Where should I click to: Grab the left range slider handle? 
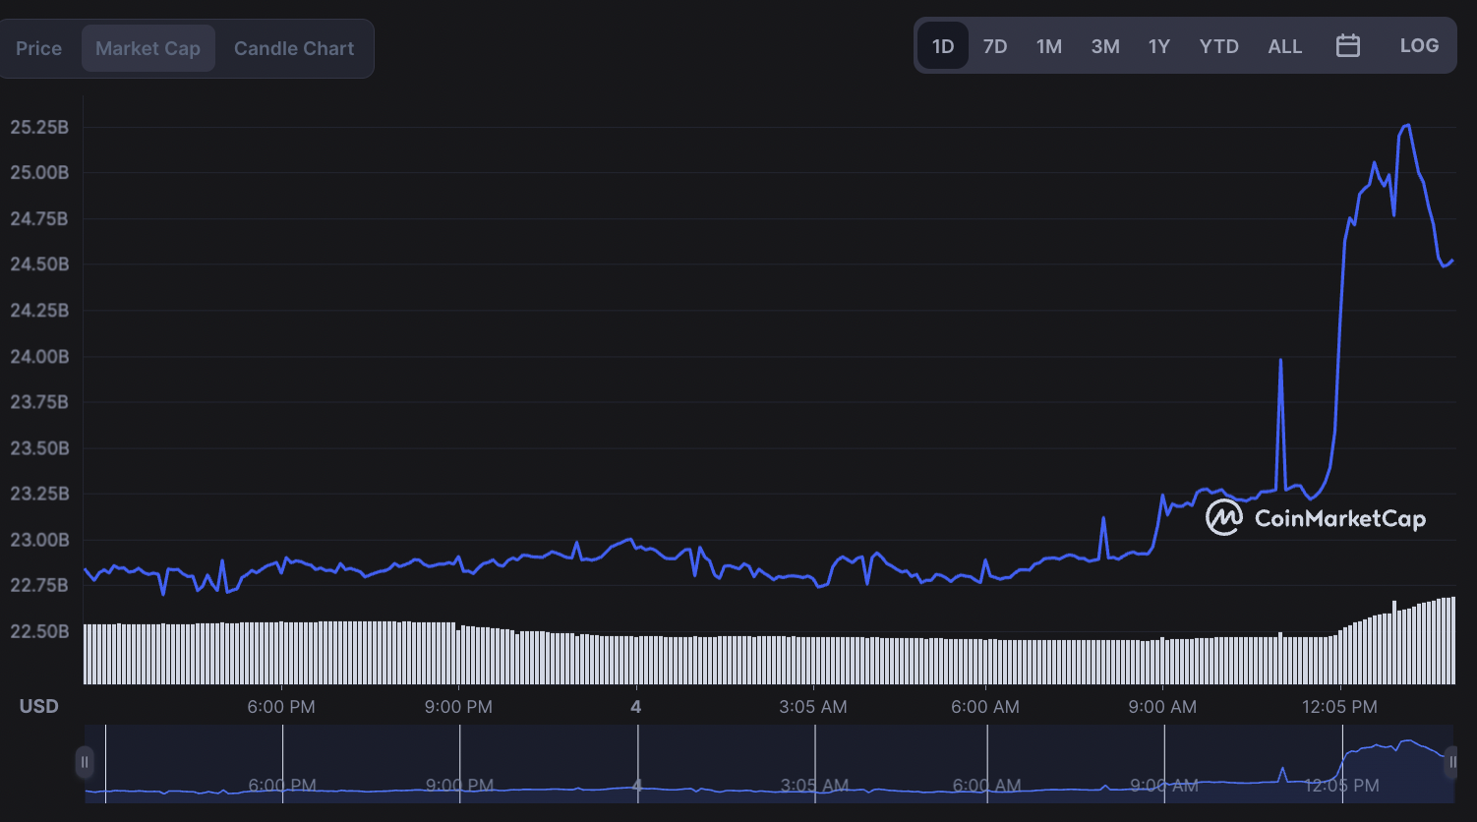tap(85, 762)
